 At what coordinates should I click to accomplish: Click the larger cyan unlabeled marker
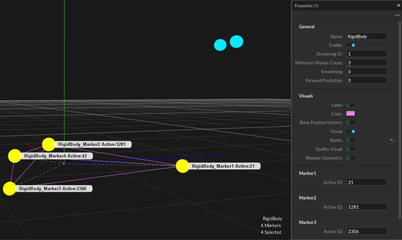click(x=236, y=42)
